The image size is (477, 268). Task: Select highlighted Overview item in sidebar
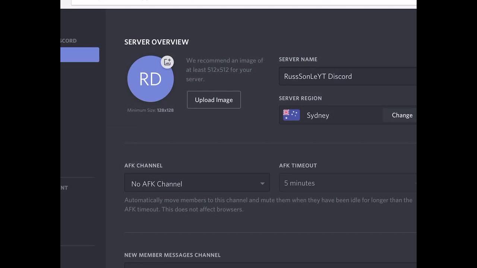click(x=80, y=55)
